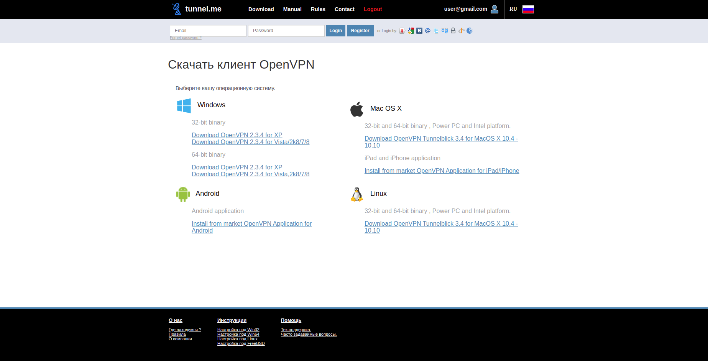Click the Register button

360,31
